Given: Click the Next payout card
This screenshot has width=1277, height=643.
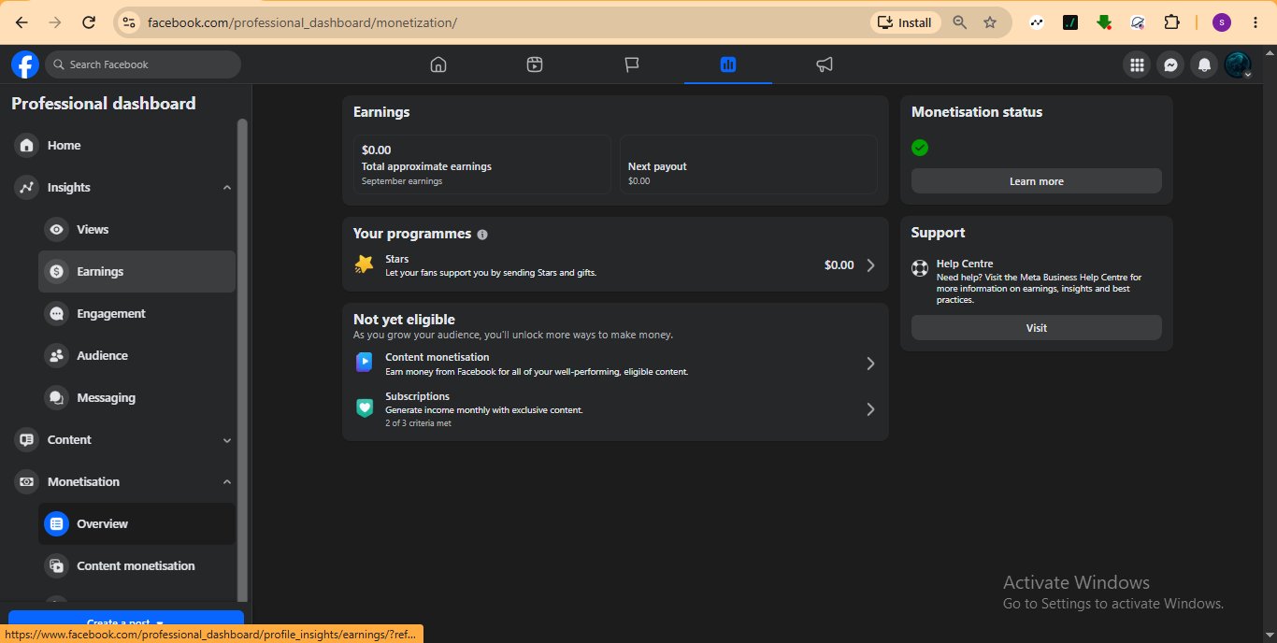Looking at the screenshot, I should point(749,164).
